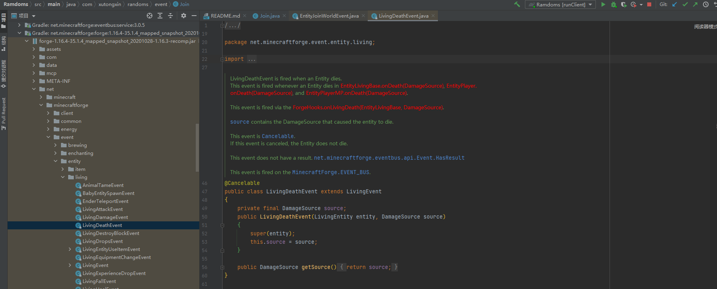Click the Cancelable link in documentation
The image size is (717, 289).
(x=277, y=136)
